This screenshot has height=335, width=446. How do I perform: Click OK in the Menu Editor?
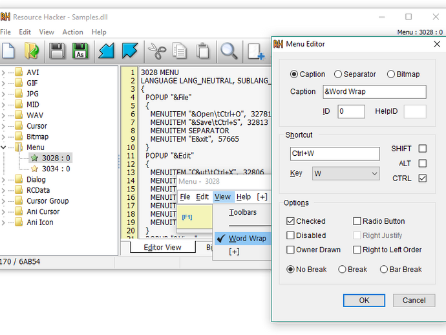tap(364, 300)
